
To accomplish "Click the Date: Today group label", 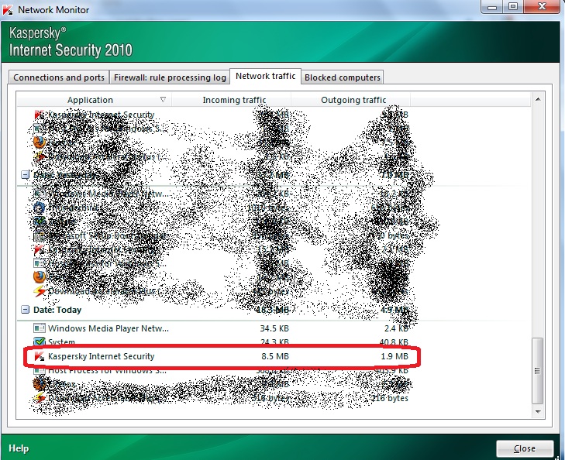I will [57, 310].
